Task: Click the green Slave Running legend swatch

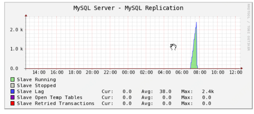Action: pyautogui.click(x=12, y=80)
